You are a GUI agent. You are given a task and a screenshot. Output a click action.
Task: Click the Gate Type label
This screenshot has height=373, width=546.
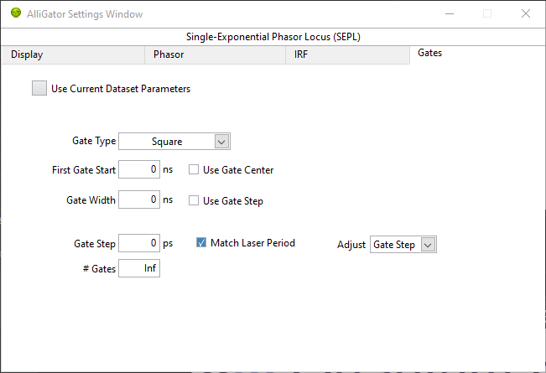94,141
